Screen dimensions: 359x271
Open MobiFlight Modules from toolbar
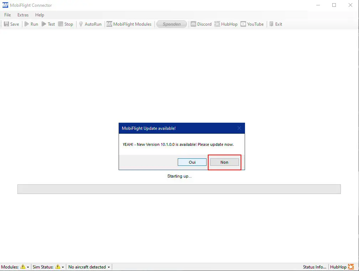coord(129,24)
